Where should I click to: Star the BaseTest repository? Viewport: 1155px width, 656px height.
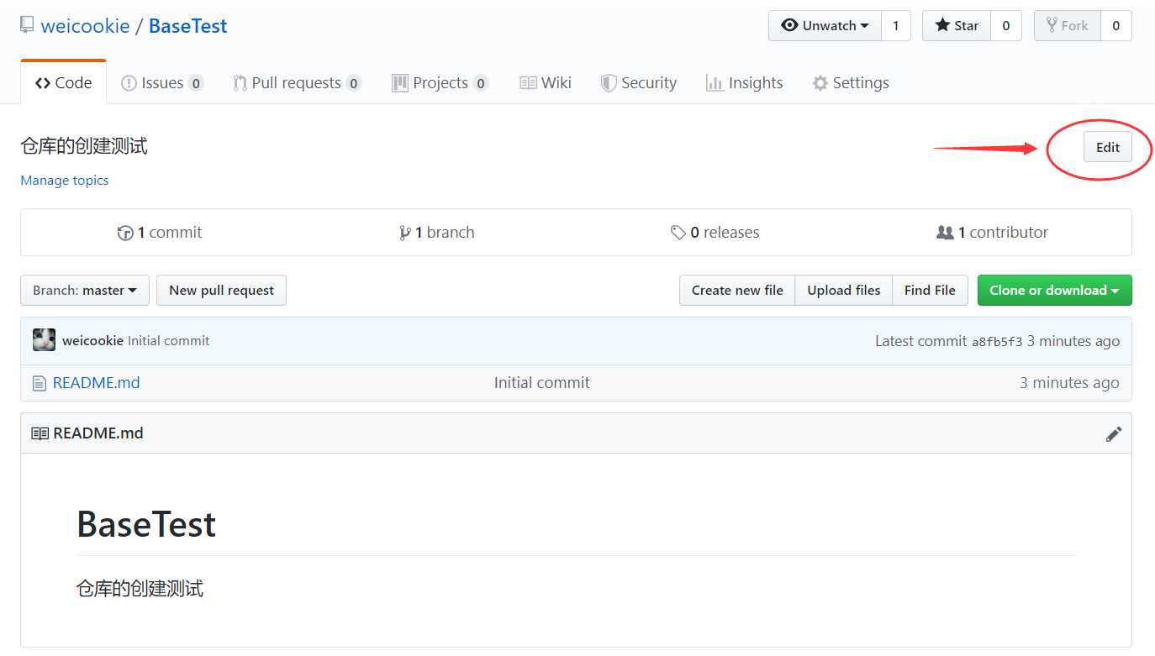957,26
